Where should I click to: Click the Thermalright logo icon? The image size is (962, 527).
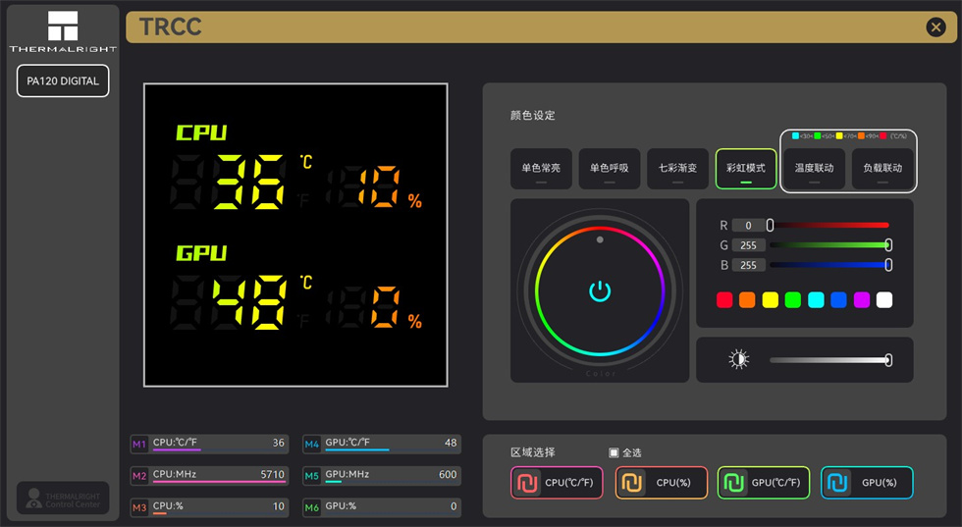[x=63, y=26]
